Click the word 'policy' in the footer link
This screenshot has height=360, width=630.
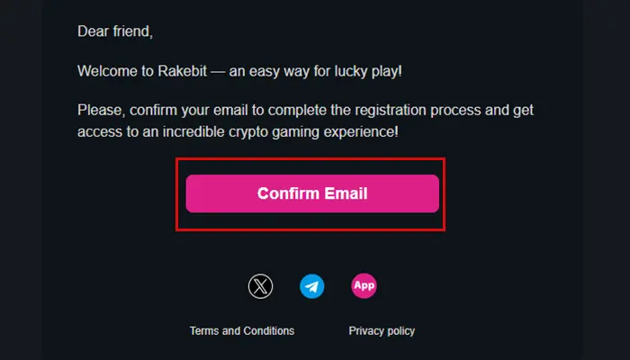[x=398, y=331]
